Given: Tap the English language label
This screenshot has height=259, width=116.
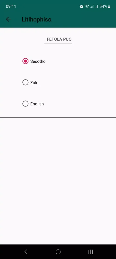Looking at the screenshot, I should pyautogui.click(x=37, y=104).
